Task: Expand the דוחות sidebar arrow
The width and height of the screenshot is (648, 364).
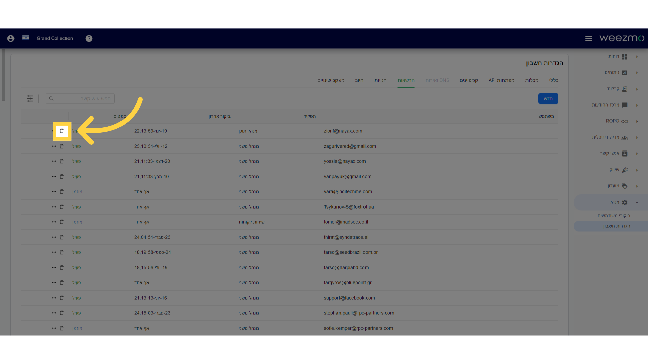Action: tap(637, 57)
